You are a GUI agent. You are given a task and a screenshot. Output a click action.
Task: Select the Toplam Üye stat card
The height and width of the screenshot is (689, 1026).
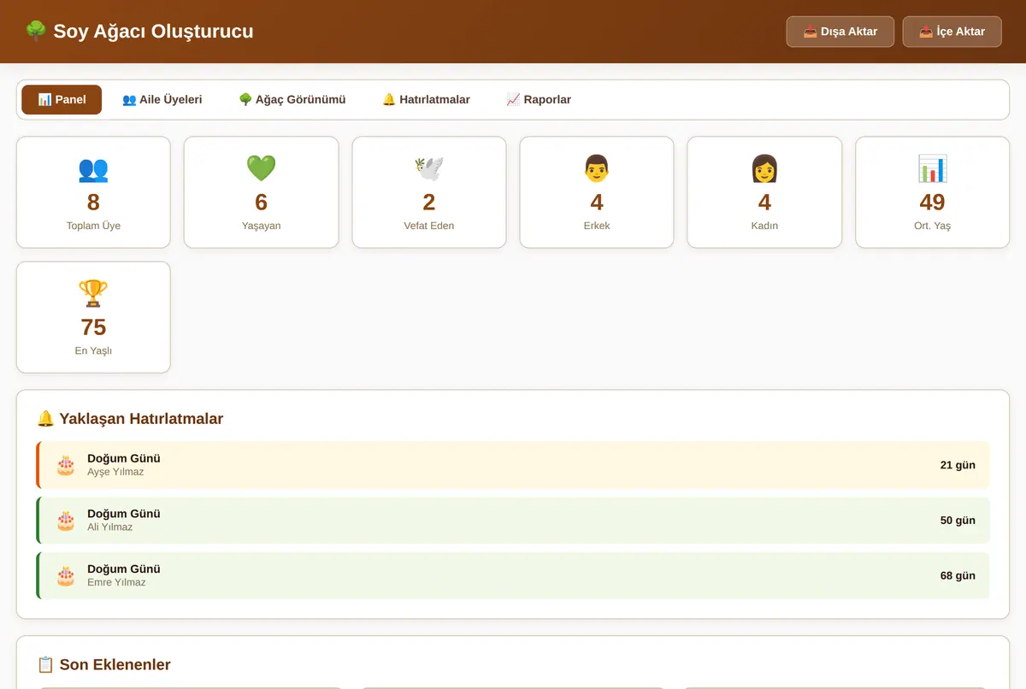pos(93,192)
